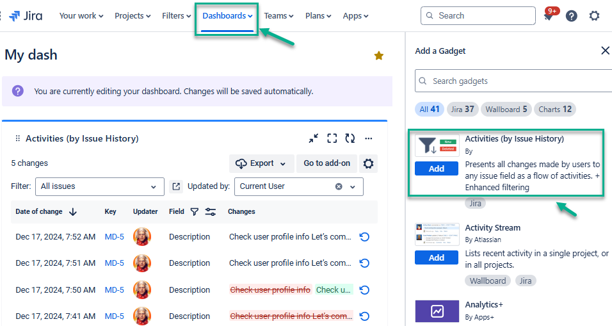Revert the 7:52 AM change
The width and height of the screenshot is (612, 326).
pyautogui.click(x=364, y=237)
